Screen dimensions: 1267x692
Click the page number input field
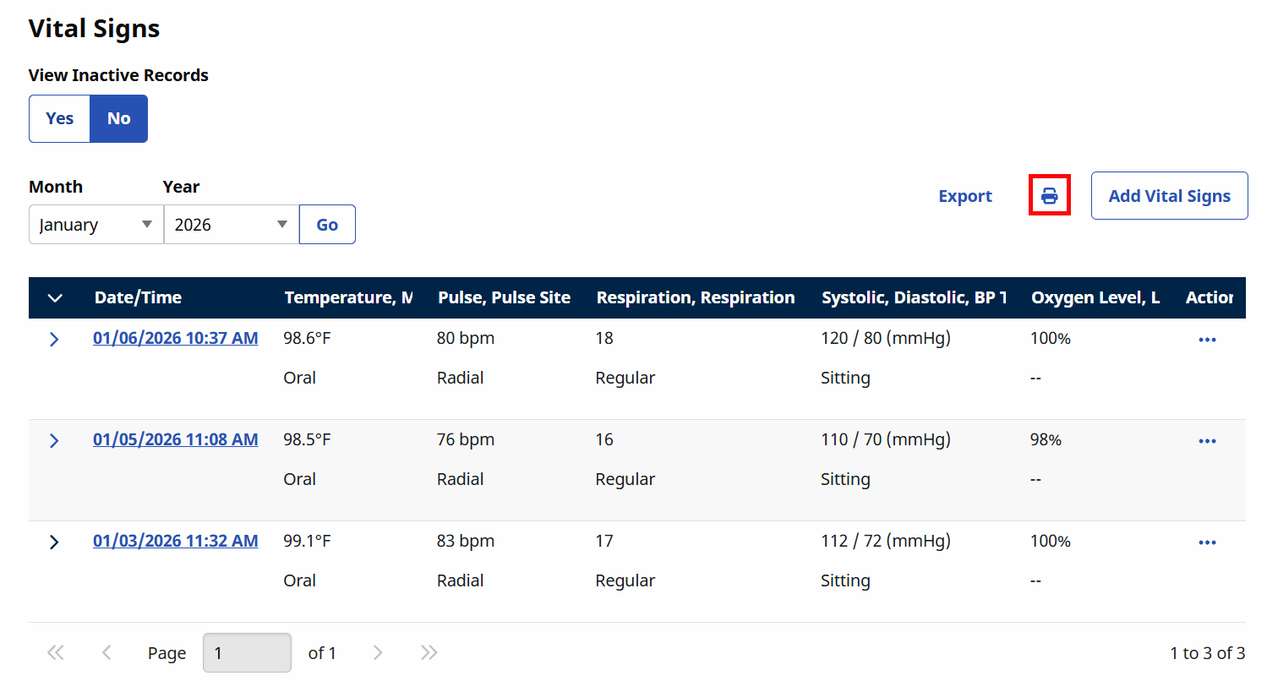pyautogui.click(x=247, y=653)
